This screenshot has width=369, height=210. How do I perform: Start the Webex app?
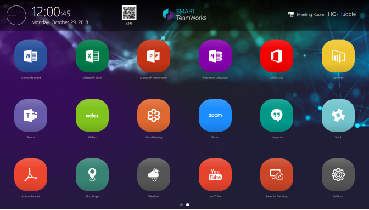(x=92, y=115)
